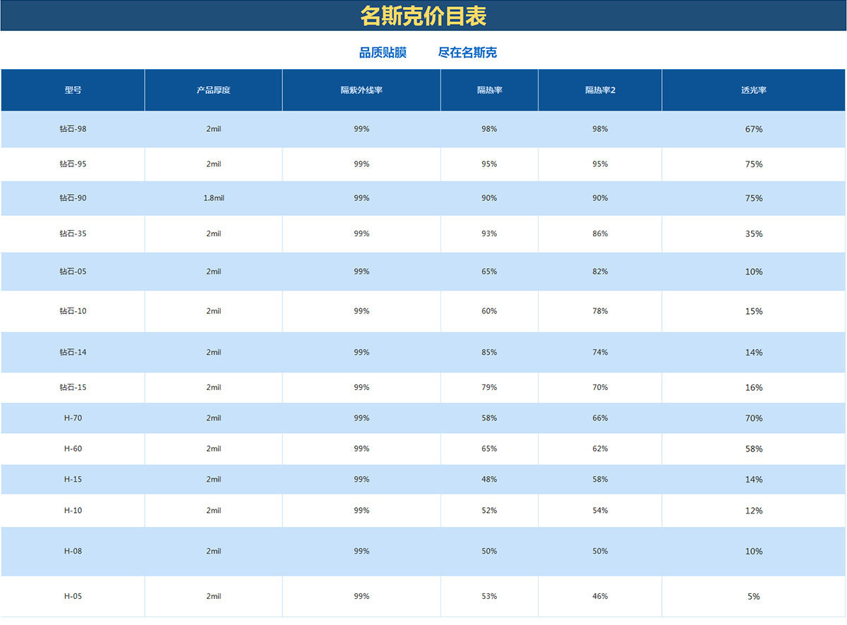Image resolution: width=847 pixels, height=625 pixels.
Task: Click the 66% 隔热率2 value
Action: (600, 418)
